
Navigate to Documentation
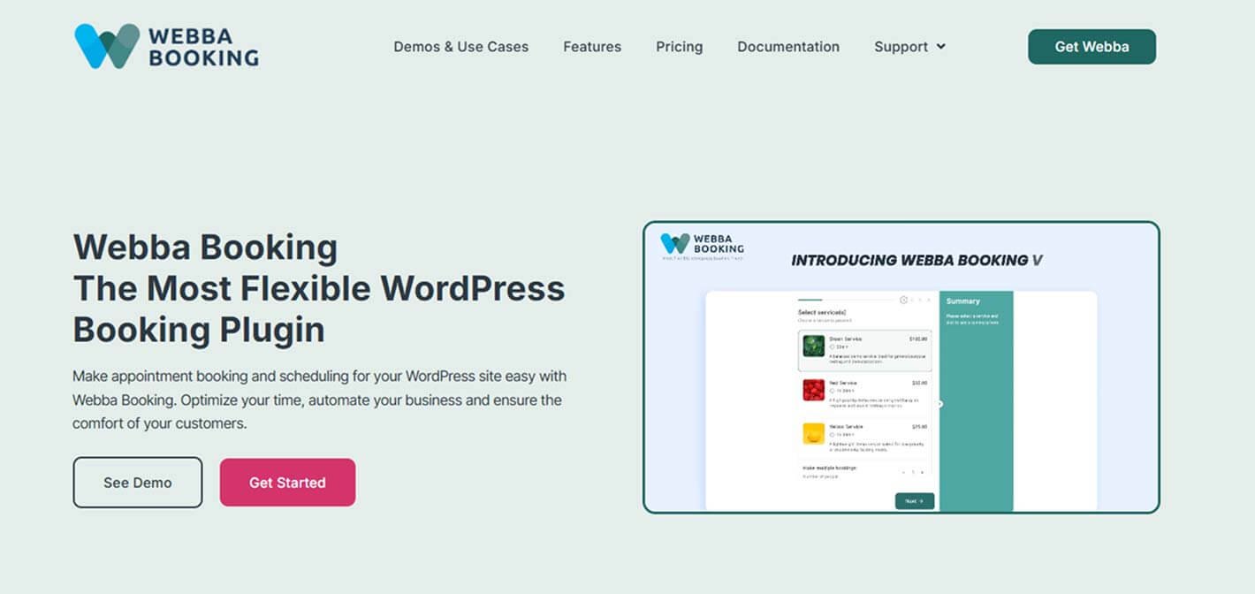click(788, 47)
